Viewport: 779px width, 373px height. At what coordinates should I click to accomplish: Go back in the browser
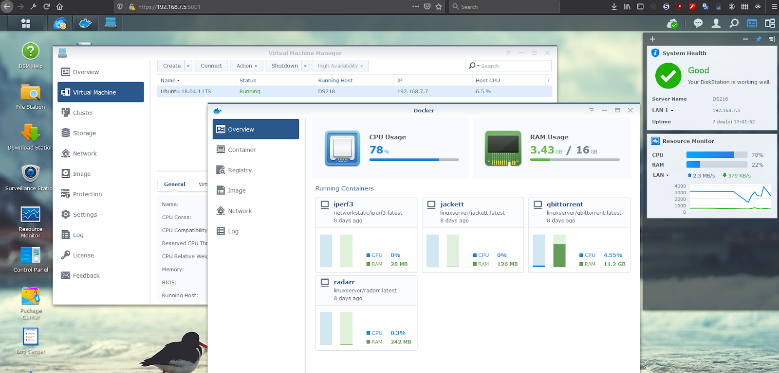(7, 7)
